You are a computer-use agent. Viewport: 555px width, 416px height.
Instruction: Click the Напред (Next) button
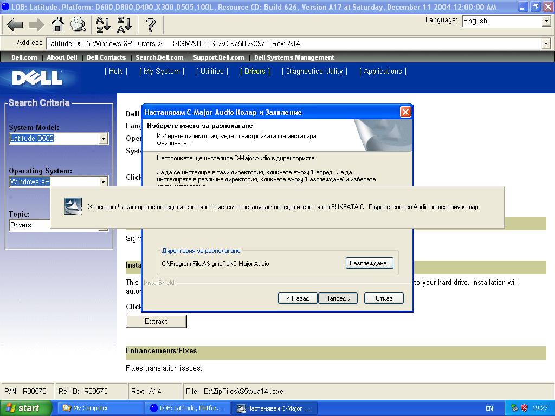pyautogui.click(x=338, y=298)
